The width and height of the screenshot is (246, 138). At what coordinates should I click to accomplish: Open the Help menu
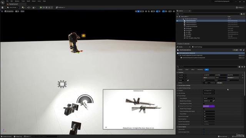45,1
